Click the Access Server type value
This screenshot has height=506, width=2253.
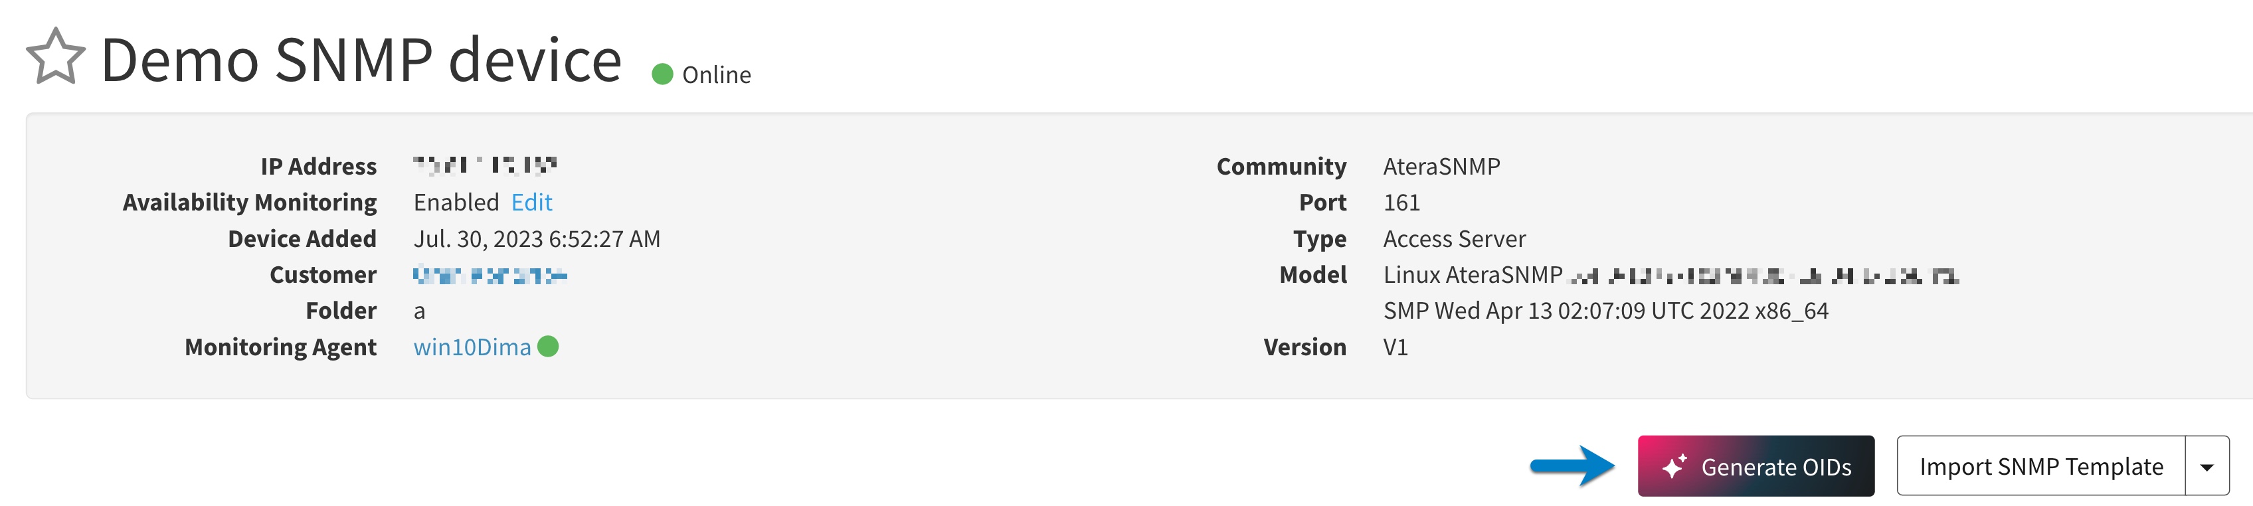pyautogui.click(x=1455, y=238)
